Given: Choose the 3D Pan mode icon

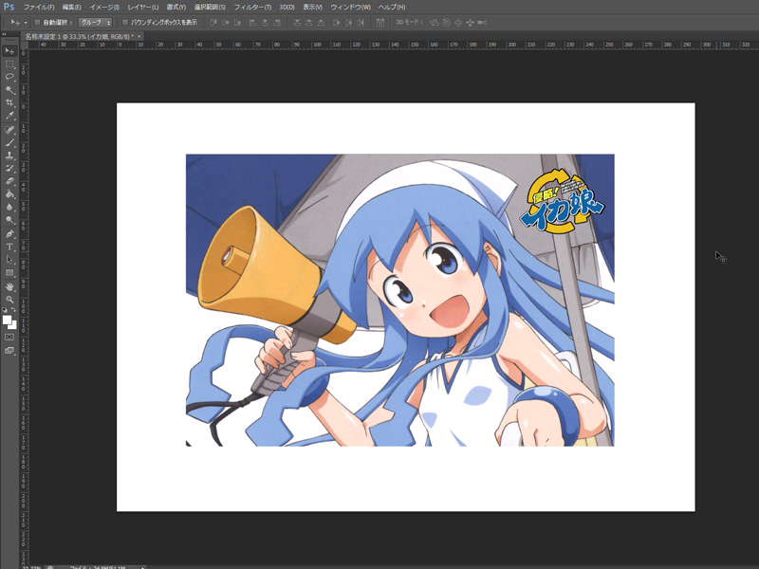Looking at the screenshot, I should pyautogui.click(x=458, y=22).
